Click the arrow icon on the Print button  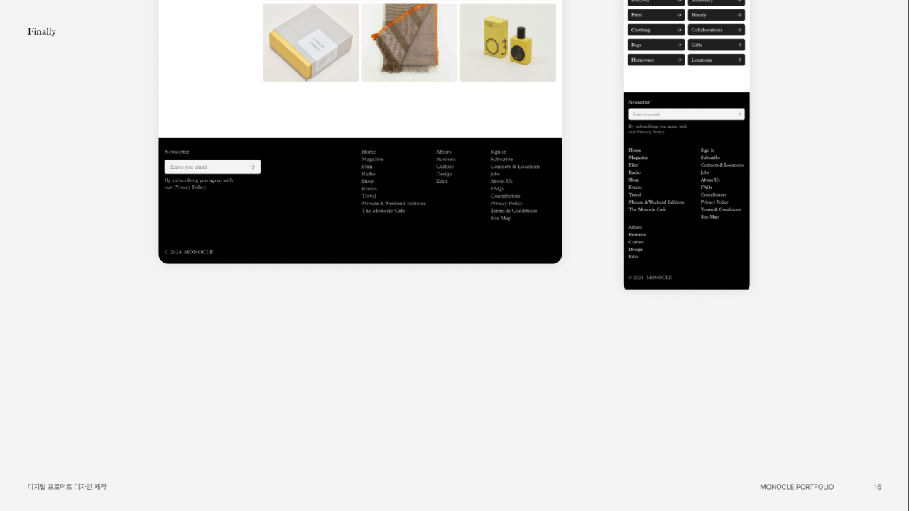[x=679, y=15]
